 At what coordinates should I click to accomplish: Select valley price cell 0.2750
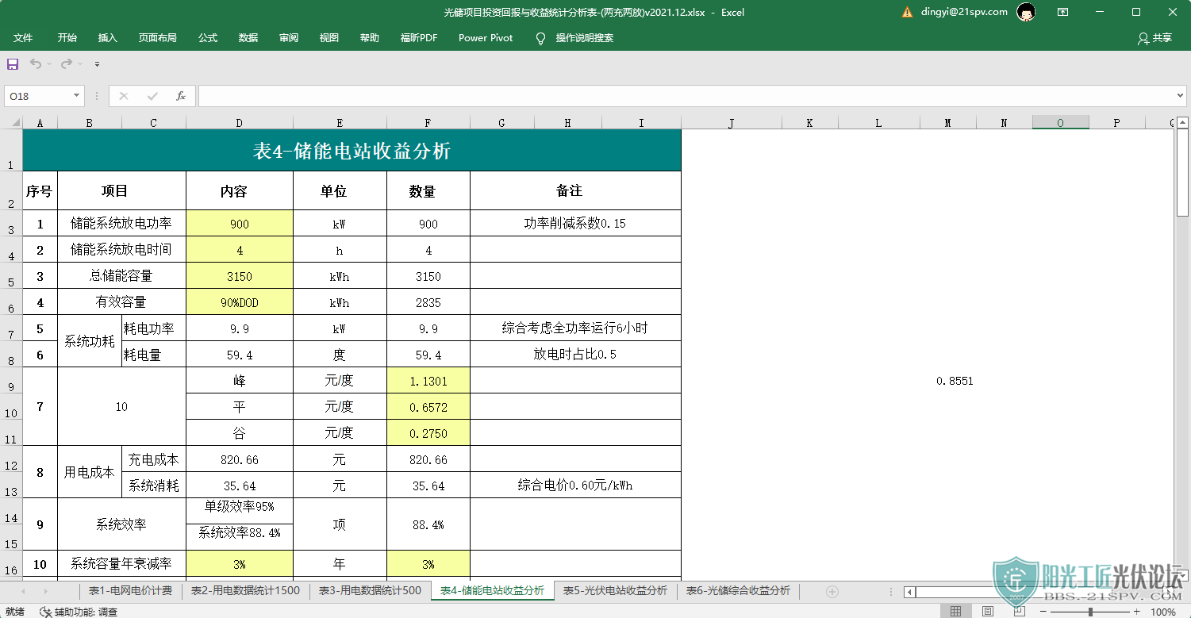pyautogui.click(x=428, y=433)
